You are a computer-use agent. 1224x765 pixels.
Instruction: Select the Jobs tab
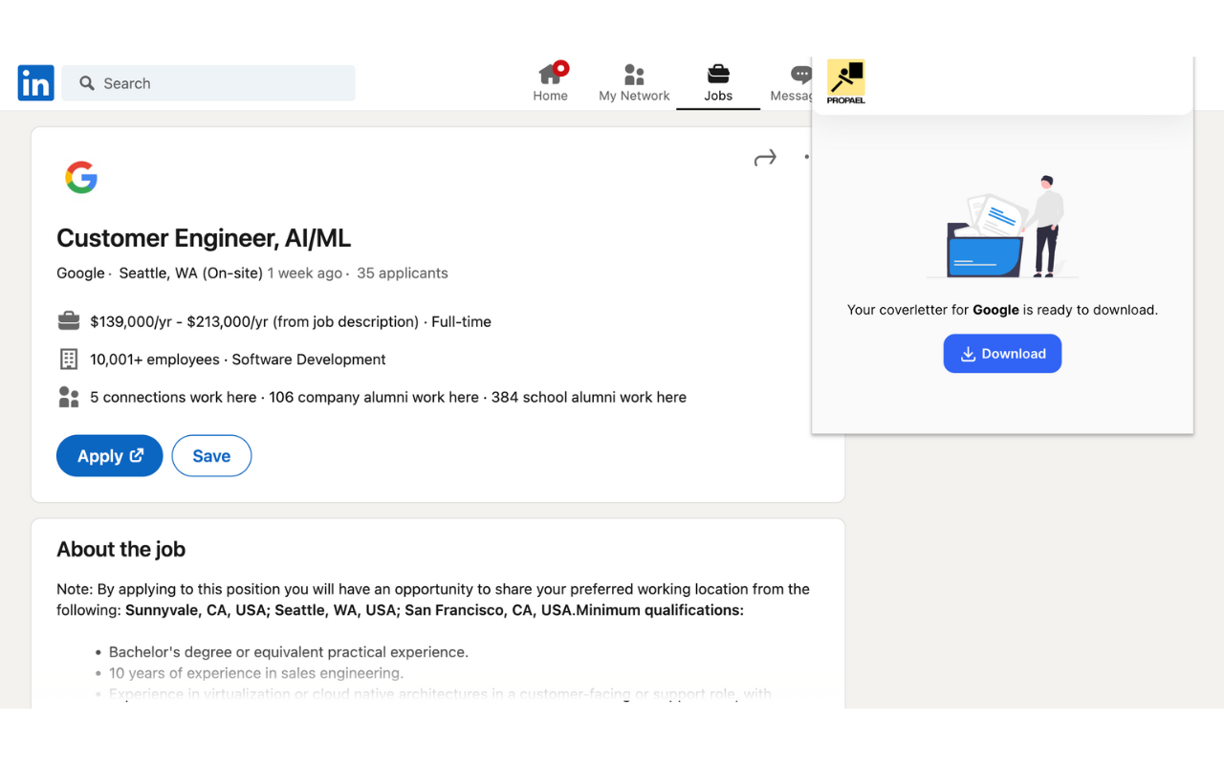pos(718,82)
